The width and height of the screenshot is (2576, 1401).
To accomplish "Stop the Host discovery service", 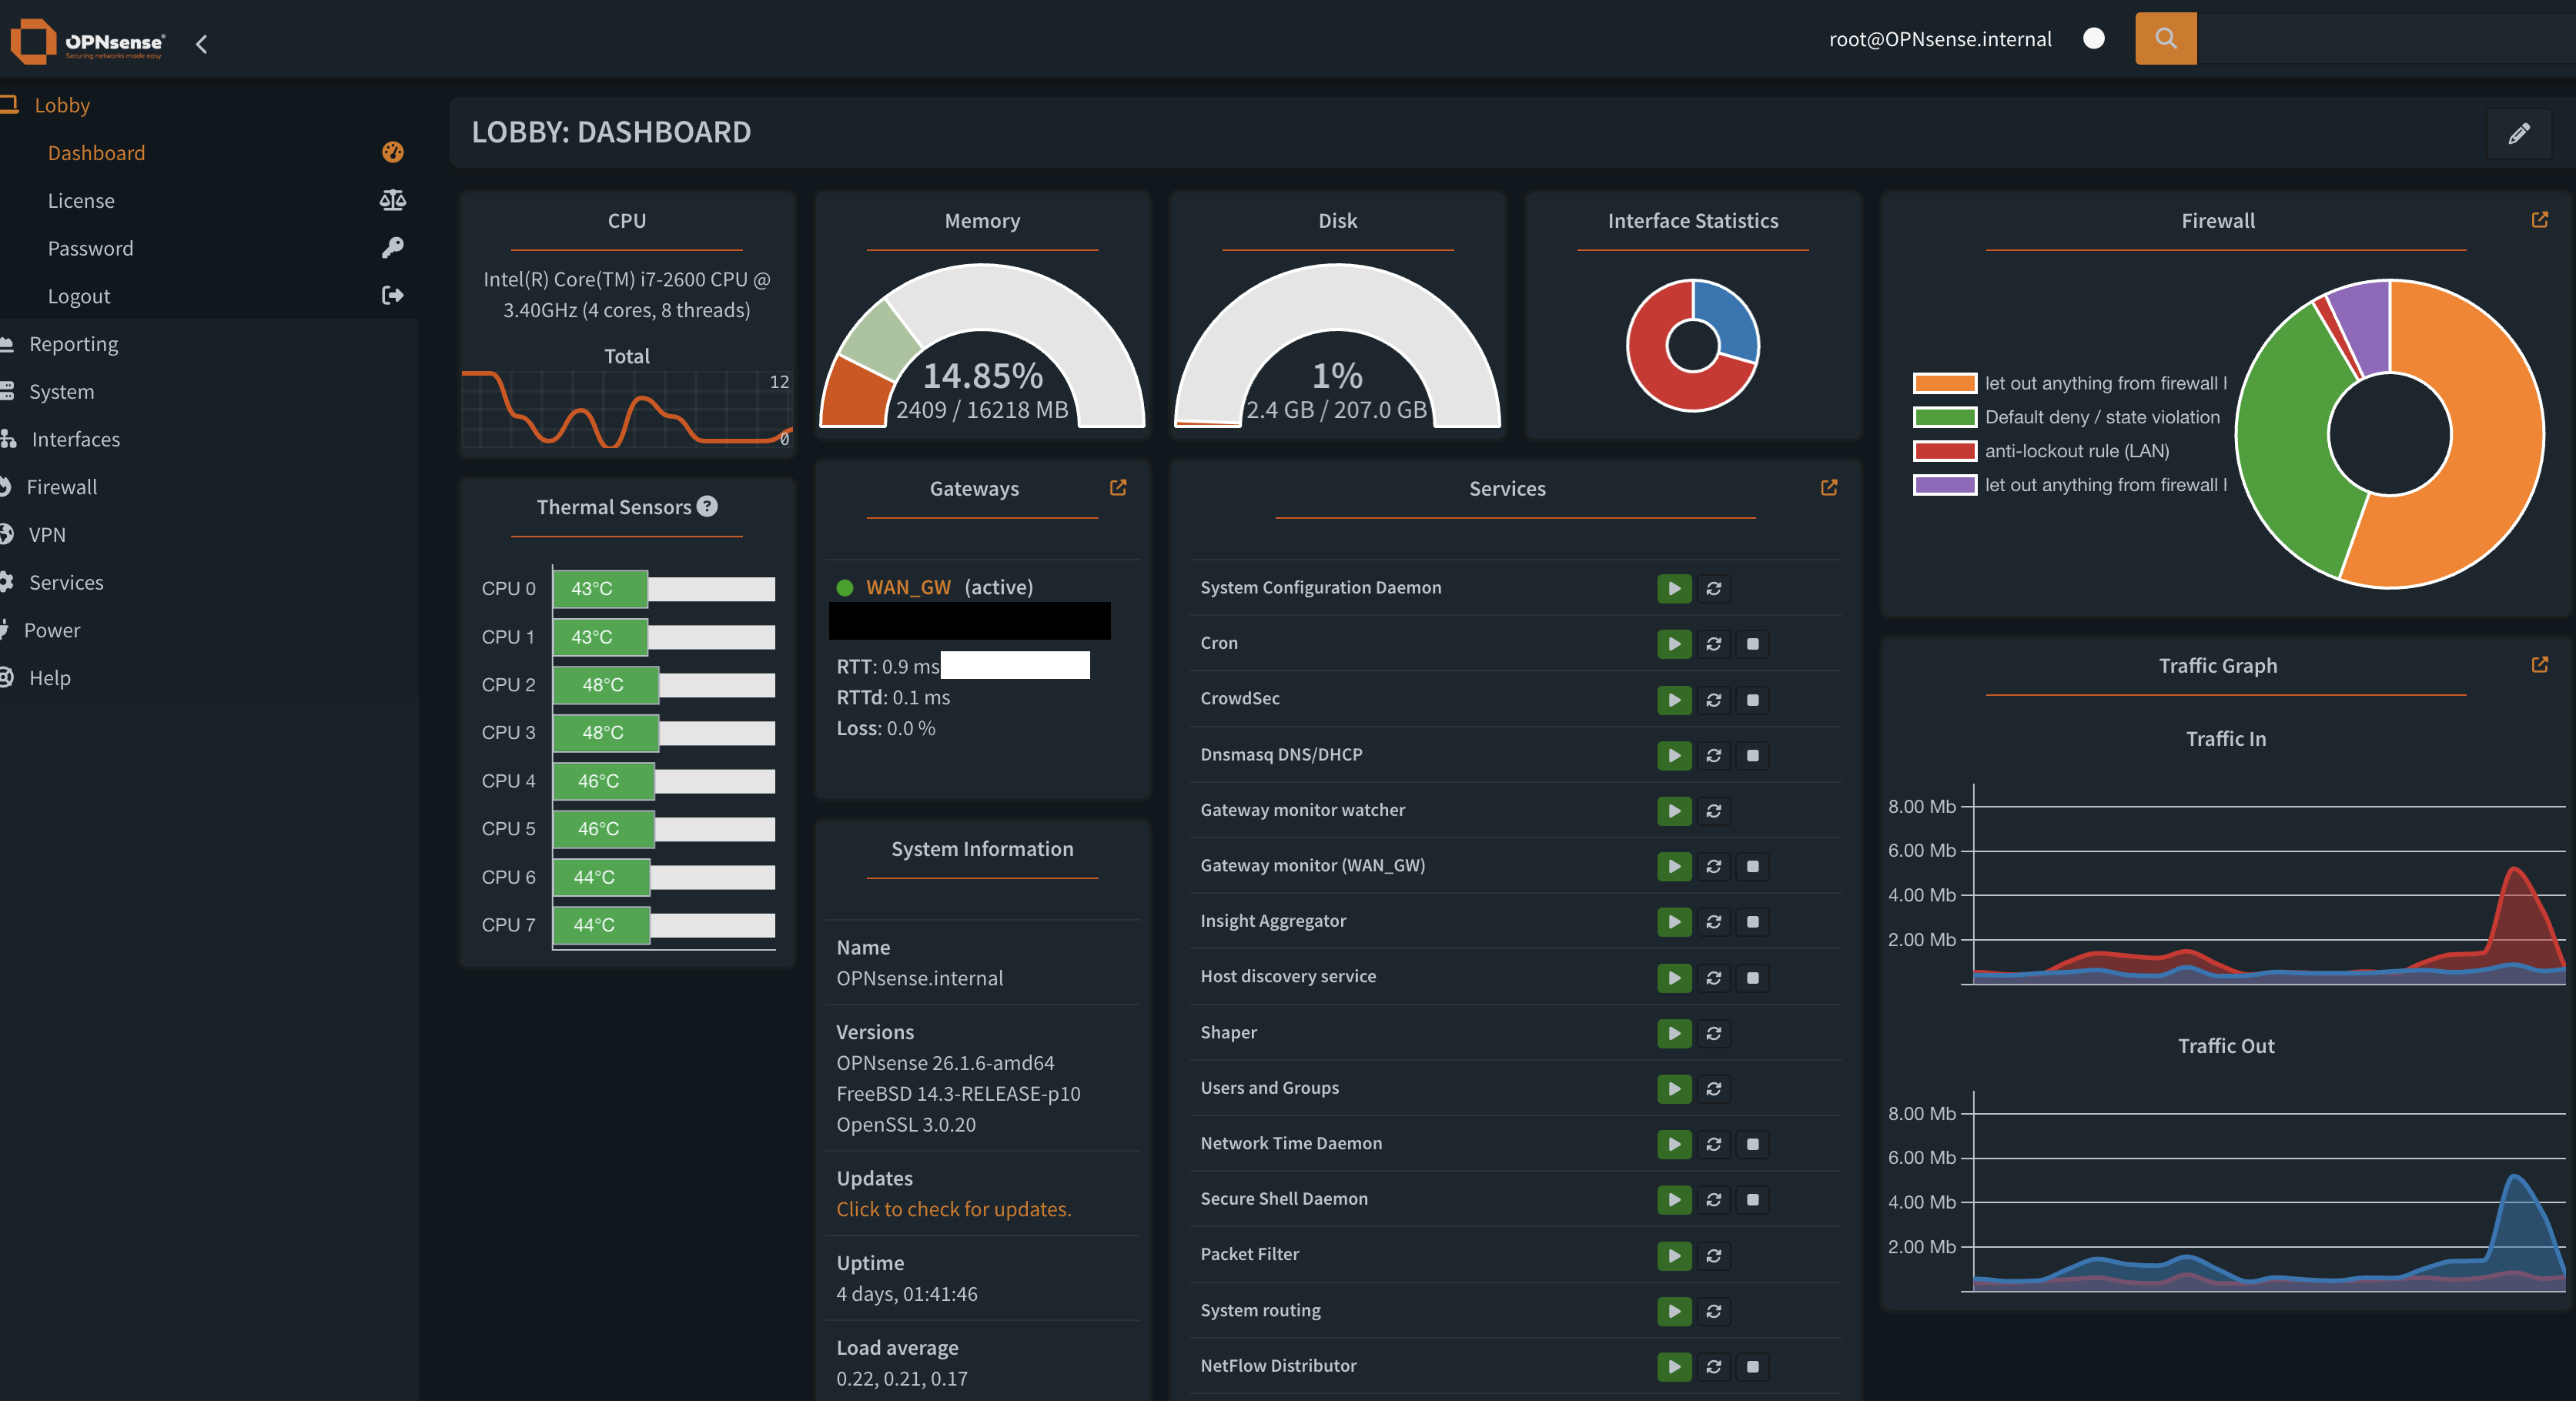I will click(x=1752, y=977).
